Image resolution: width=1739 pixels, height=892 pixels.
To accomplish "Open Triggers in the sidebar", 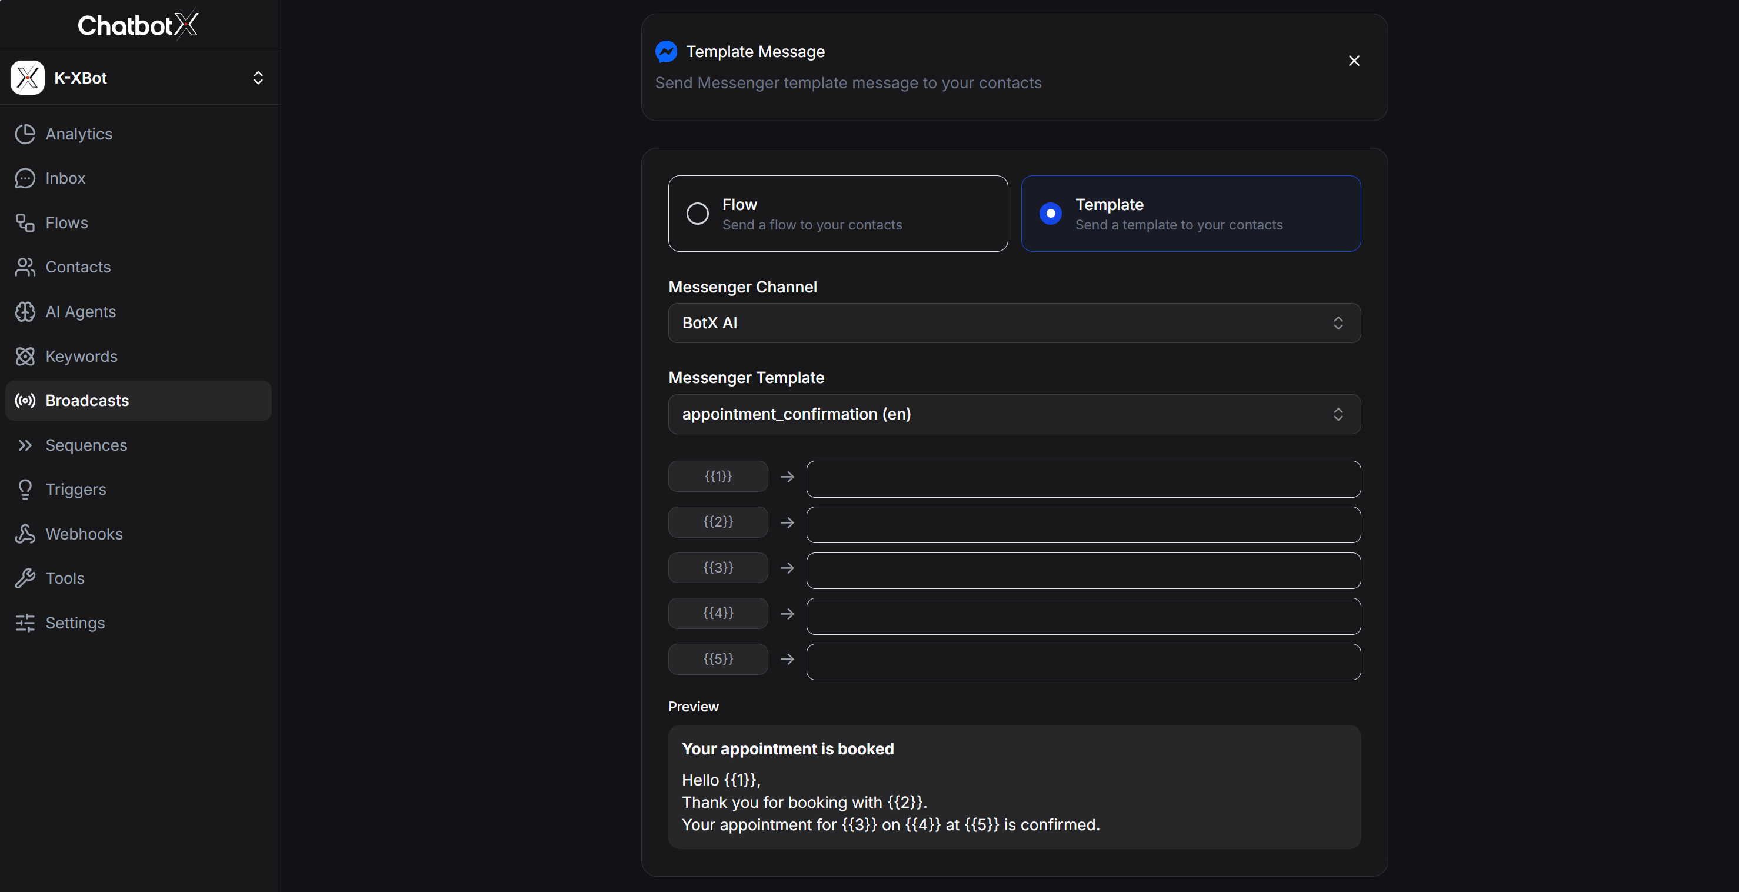I will point(138,490).
